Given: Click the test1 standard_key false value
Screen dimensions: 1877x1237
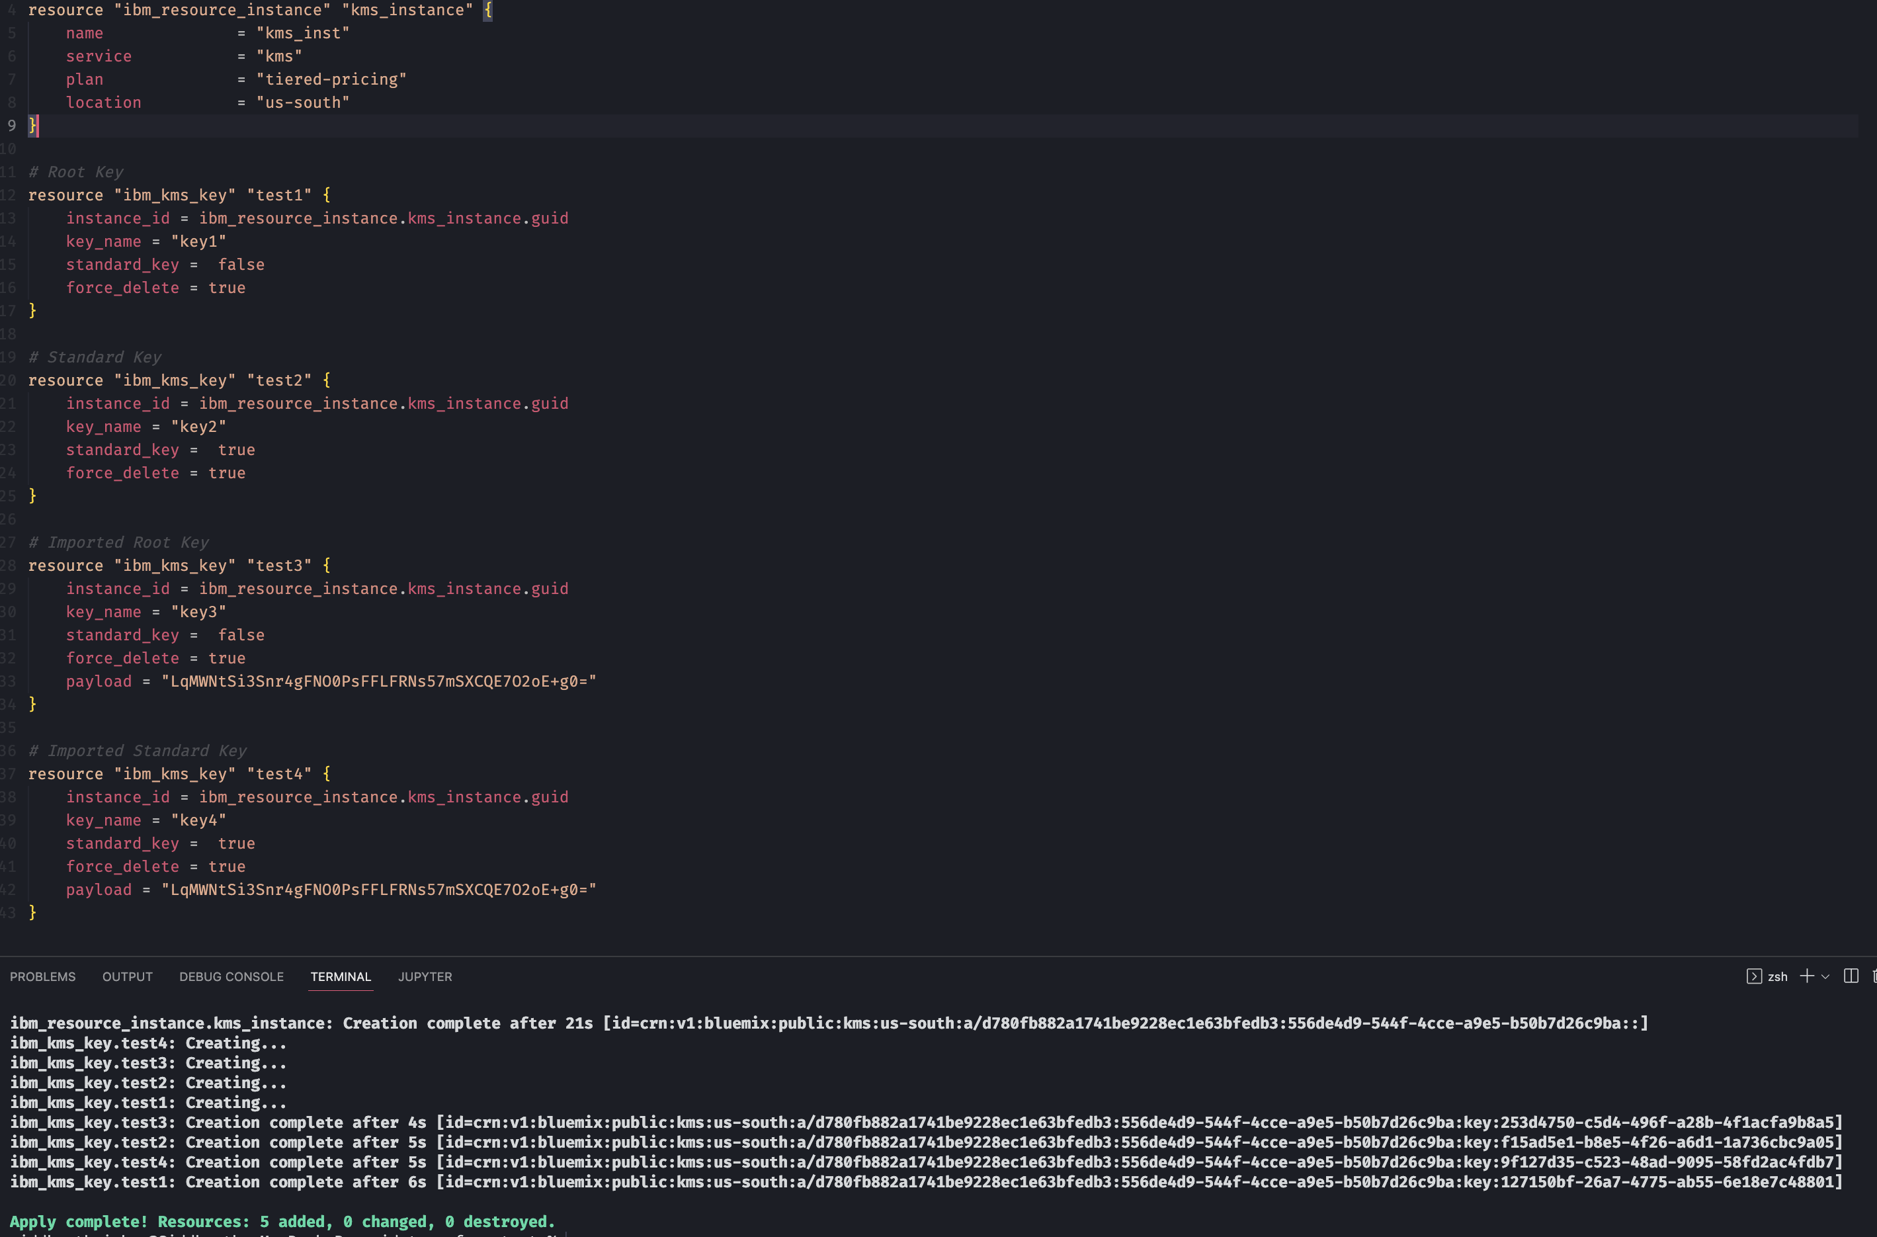Looking at the screenshot, I should coord(241,265).
